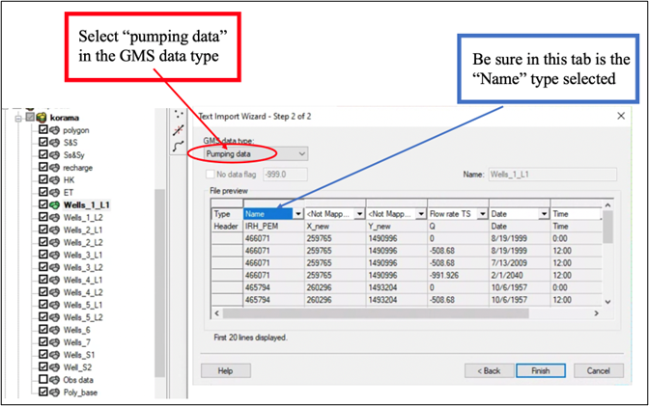The height and width of the screenshot is (406, 649).
Task: Select the red vertex tool in the toolbar
Action: tap(179, 130)
